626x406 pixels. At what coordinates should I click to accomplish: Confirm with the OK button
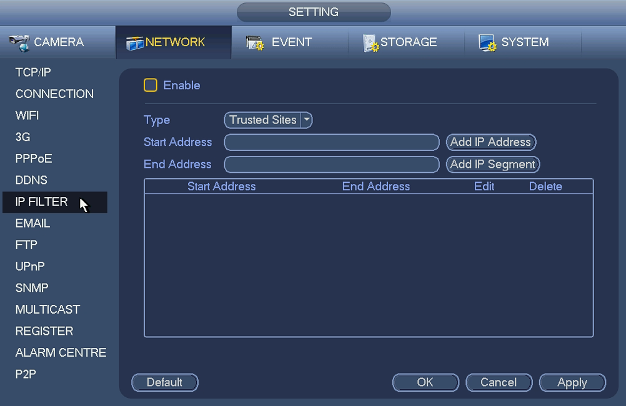coord(425,382)
